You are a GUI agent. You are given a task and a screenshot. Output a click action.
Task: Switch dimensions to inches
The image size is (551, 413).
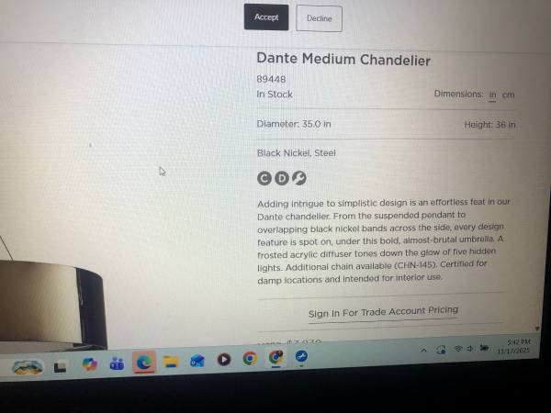coord(492,95)
